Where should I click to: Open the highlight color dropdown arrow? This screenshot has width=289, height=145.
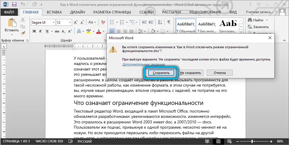click(x=93, y=32)
